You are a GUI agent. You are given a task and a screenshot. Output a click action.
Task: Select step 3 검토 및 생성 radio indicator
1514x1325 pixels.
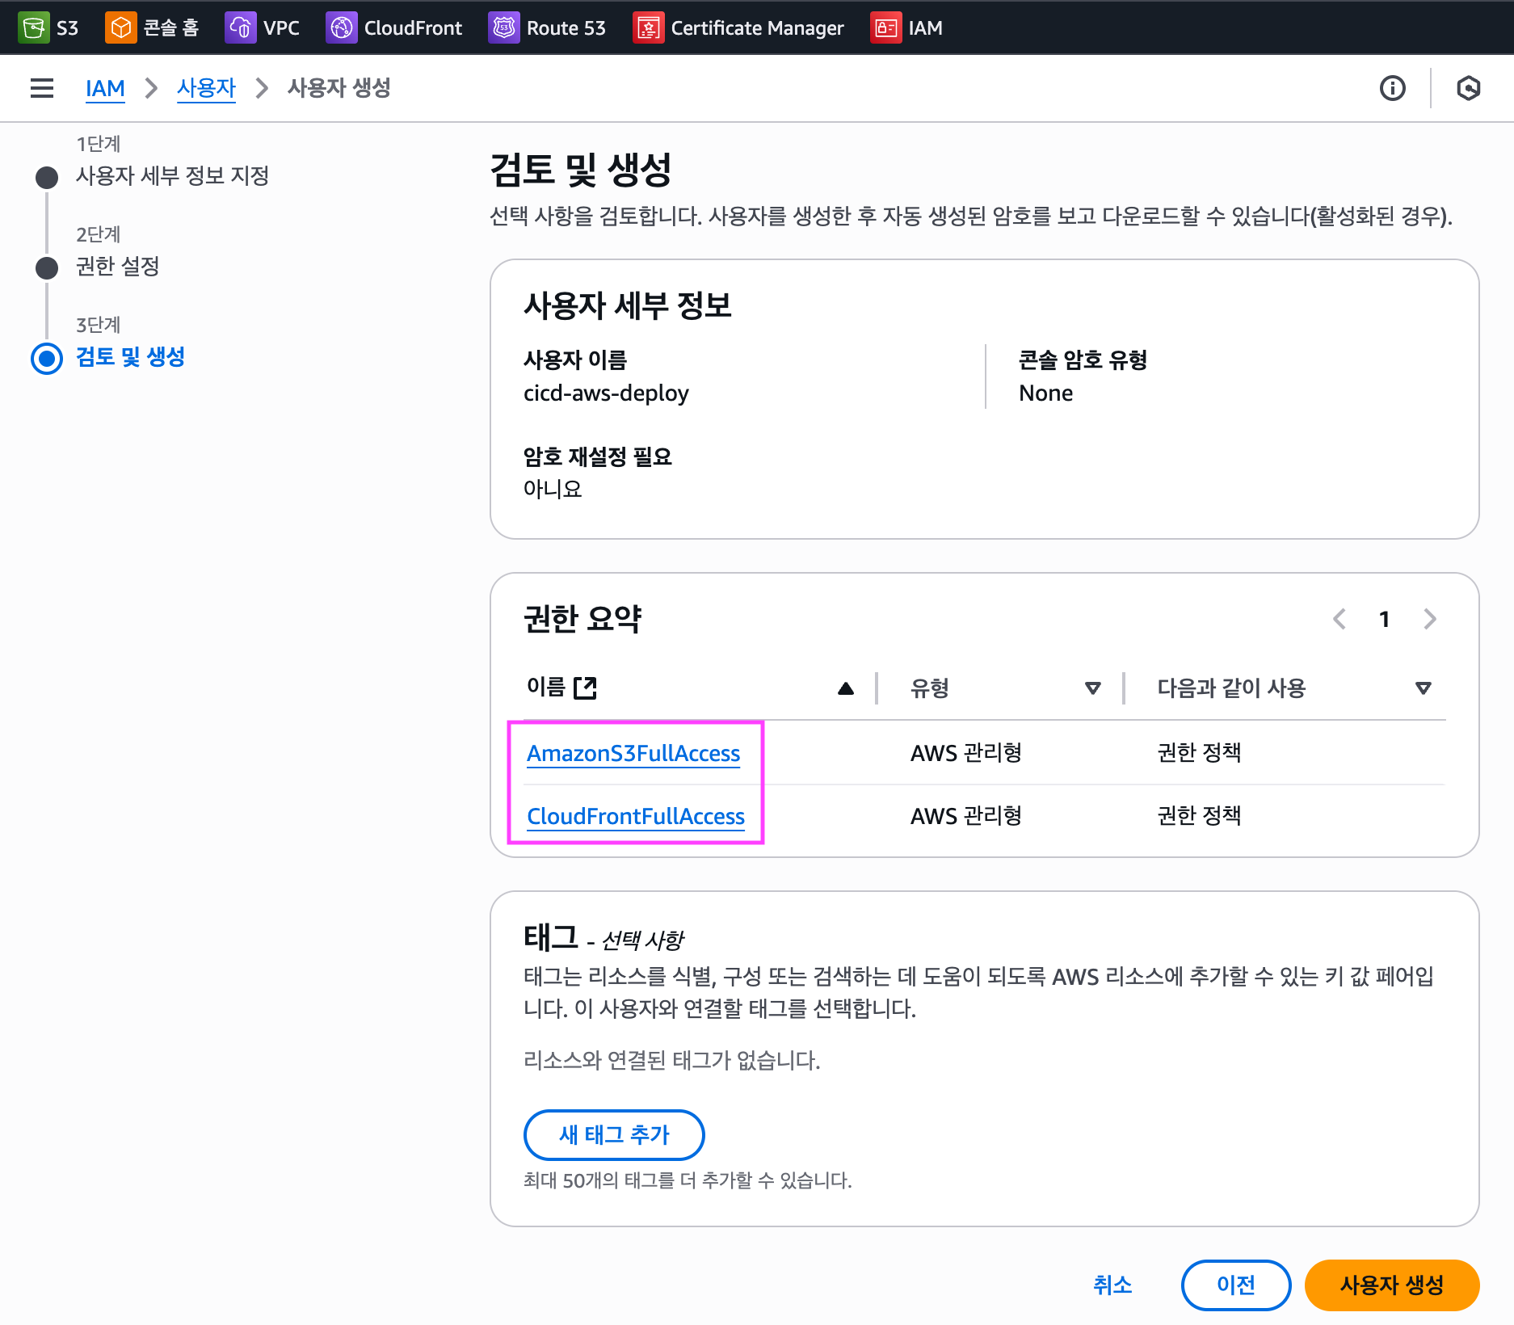coord(47,358)
